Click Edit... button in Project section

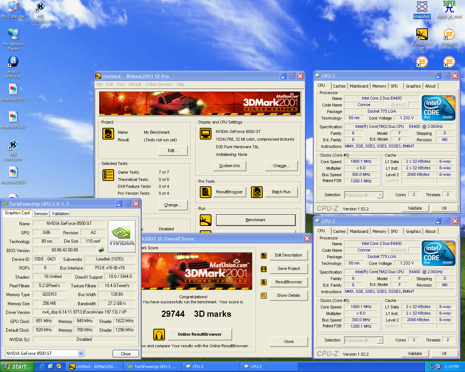[173, 150]
